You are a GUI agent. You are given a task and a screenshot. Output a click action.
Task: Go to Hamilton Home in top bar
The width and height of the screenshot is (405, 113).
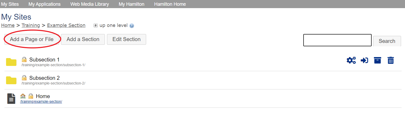click(x=170, y=4)
